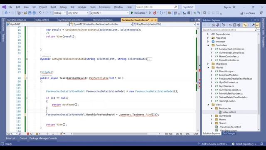Open the Debug configuration dropdown
This screenshot has height=150, width=266.
(60, 13)
